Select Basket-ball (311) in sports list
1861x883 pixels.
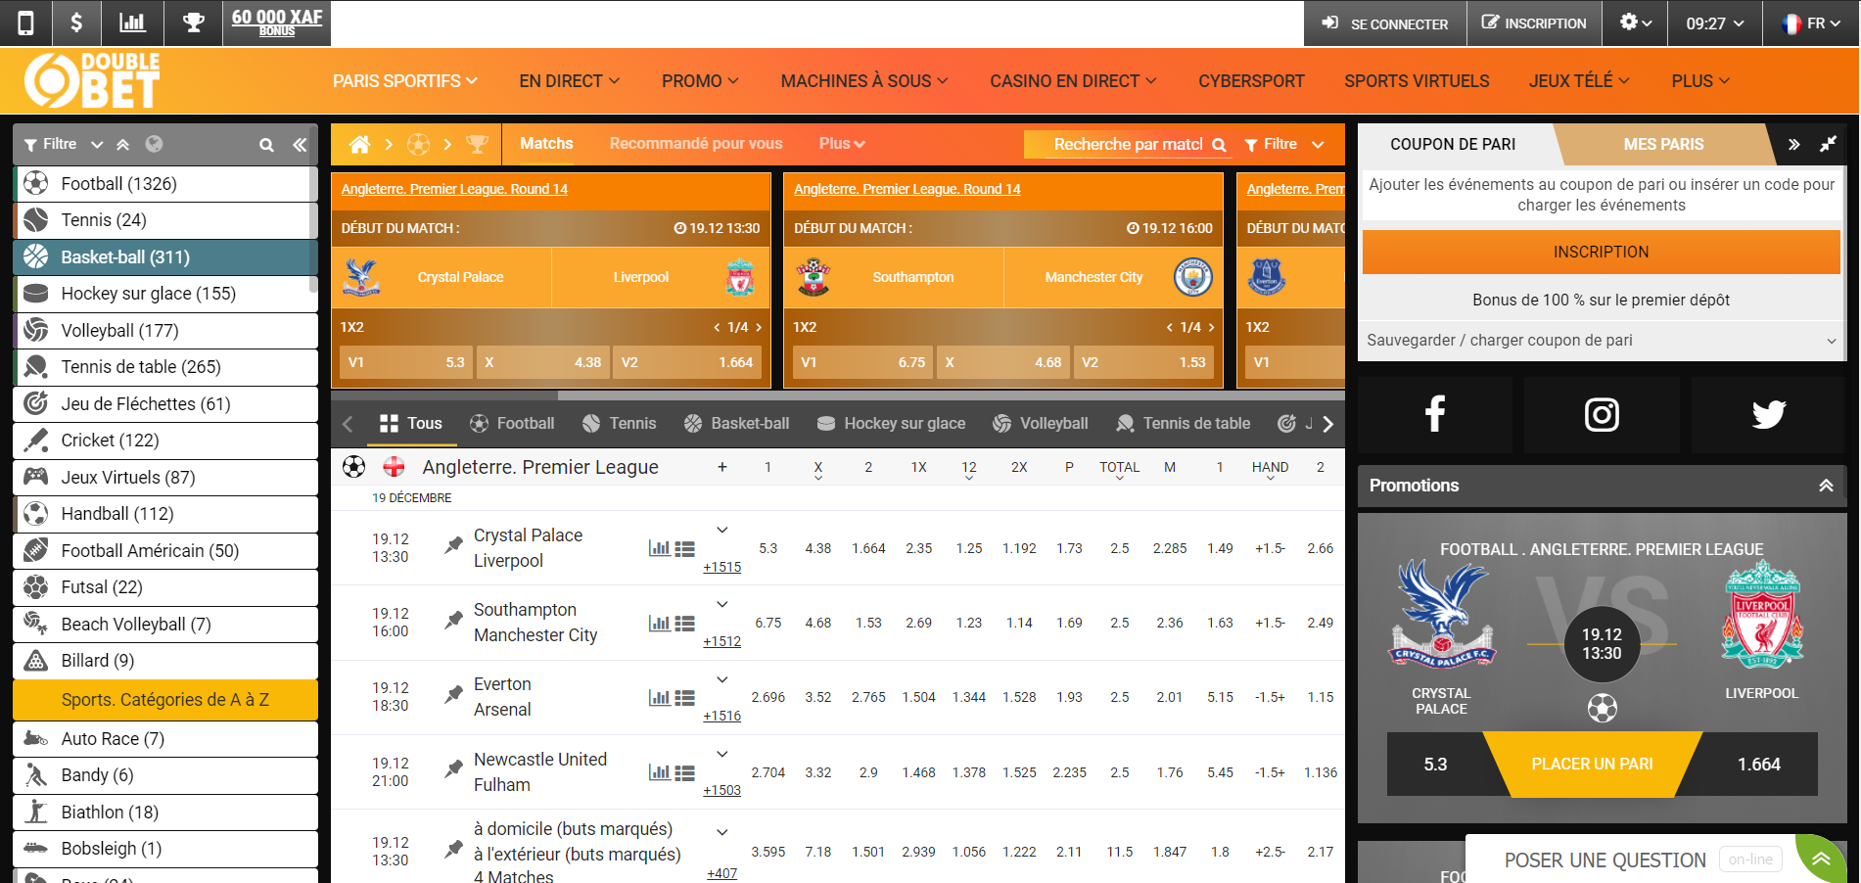tap(165, 257)
